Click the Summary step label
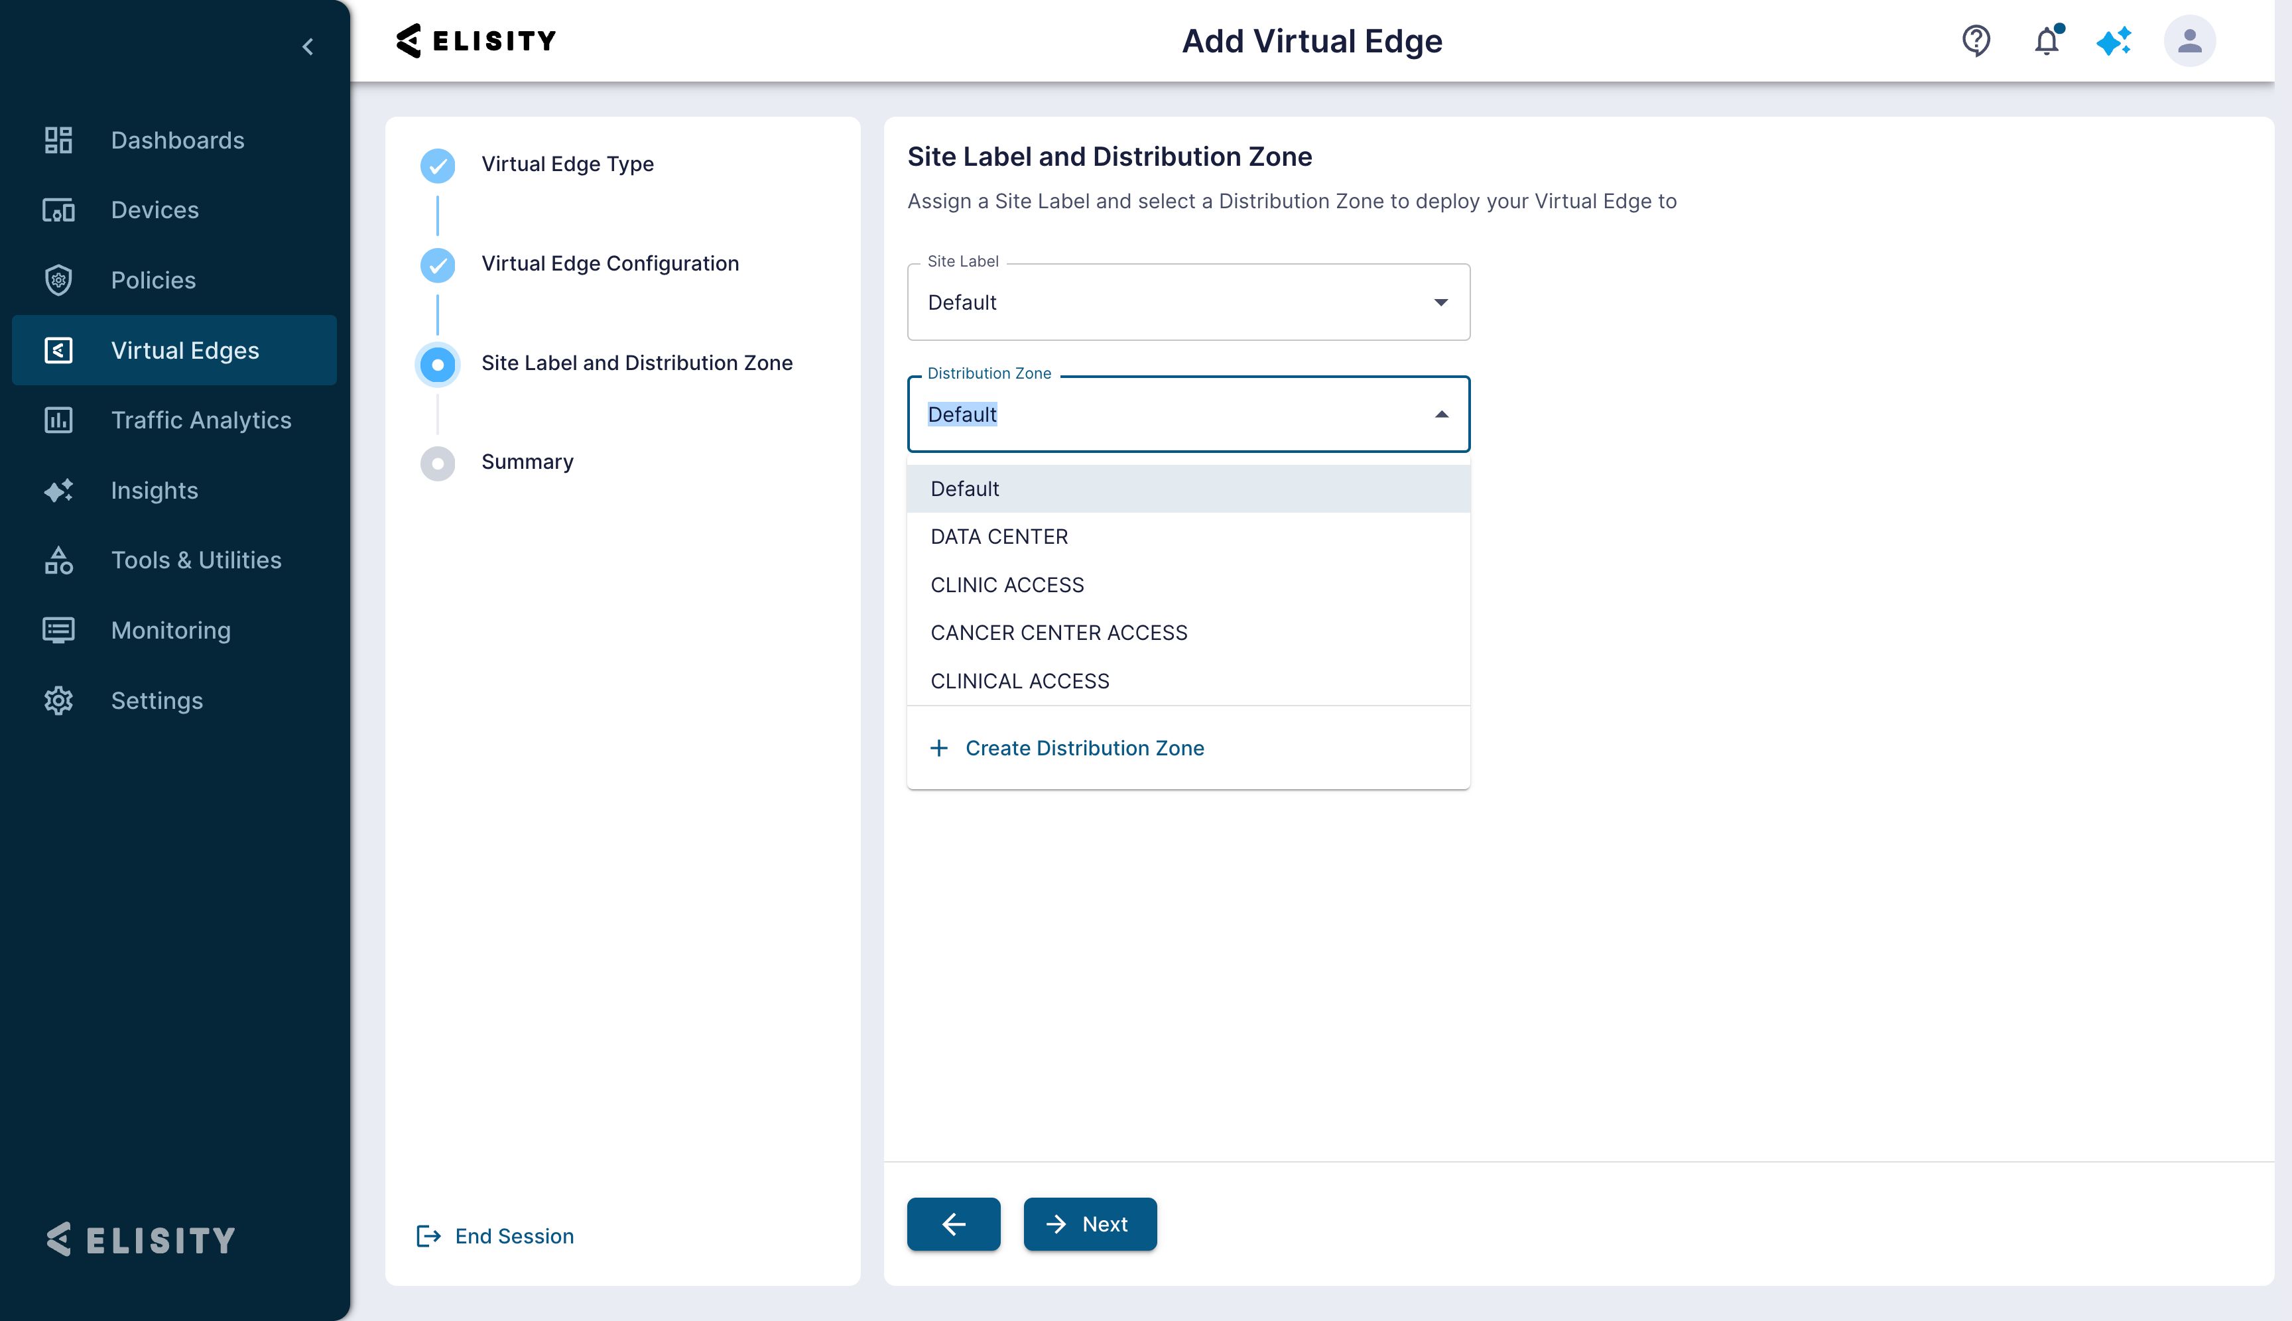 point(527,462)
